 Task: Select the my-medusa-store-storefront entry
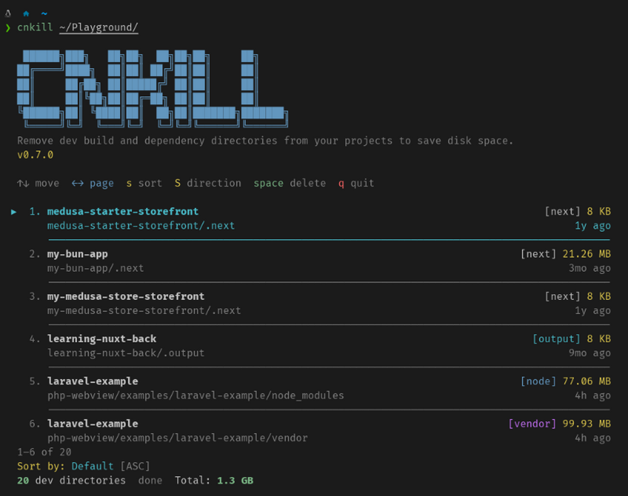pos(126,296)
